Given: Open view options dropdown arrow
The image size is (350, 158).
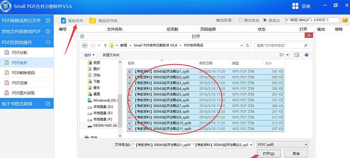Looking at the screenshot, I should 287,55.
